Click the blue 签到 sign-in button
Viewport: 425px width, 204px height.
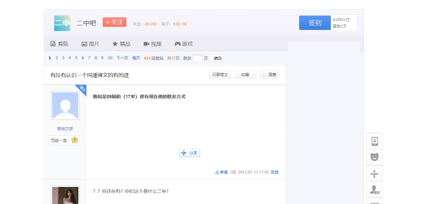coord(315,23)
